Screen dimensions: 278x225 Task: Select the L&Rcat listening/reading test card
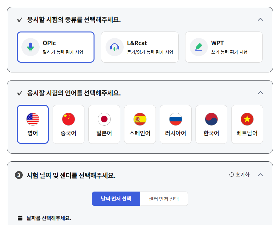click(140, 47)
